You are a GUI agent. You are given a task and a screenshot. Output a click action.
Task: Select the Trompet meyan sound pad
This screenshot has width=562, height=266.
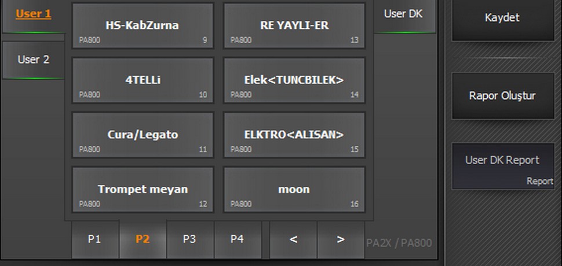(x=143, y=189)
